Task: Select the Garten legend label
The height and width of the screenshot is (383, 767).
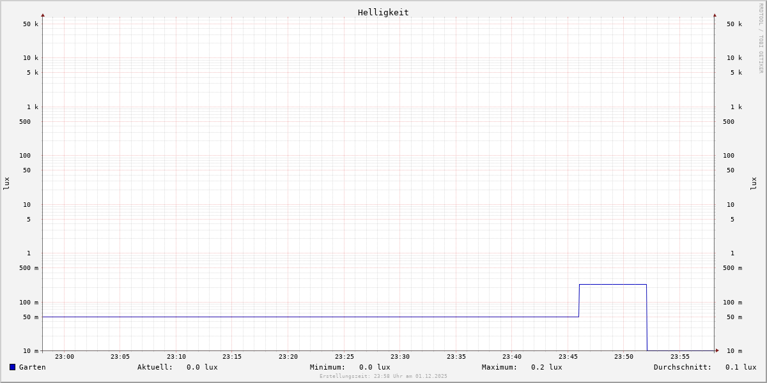Action: click(32, 367)
